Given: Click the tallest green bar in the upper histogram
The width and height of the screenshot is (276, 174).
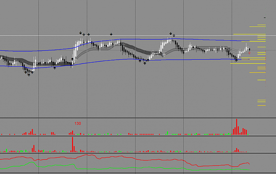Looking at the screenshot, I should (x=167, y=133).
